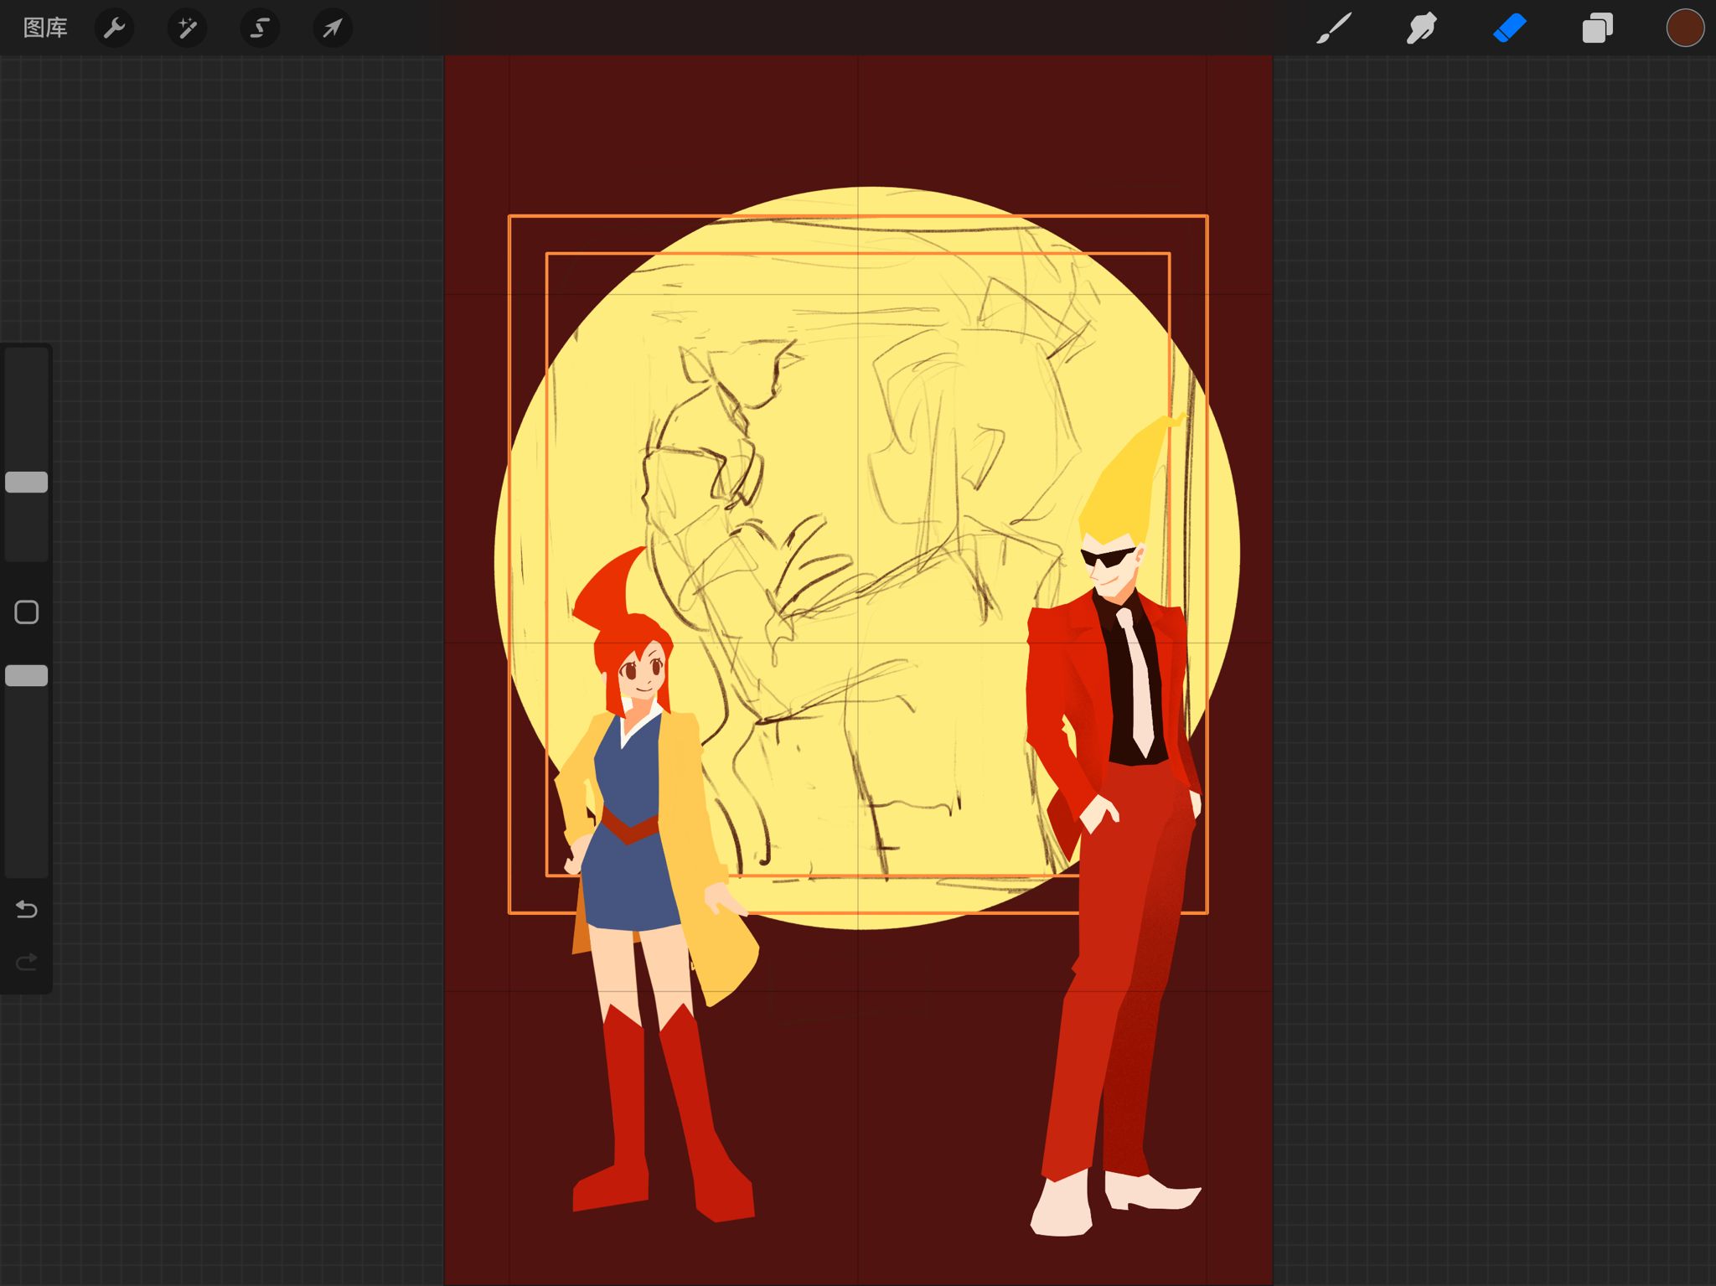Open the active color swatch
Screen dimensions: 1716x1286
(1685, 28)
